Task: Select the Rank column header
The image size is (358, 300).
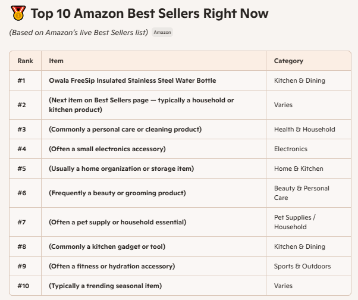Action: 25,61
